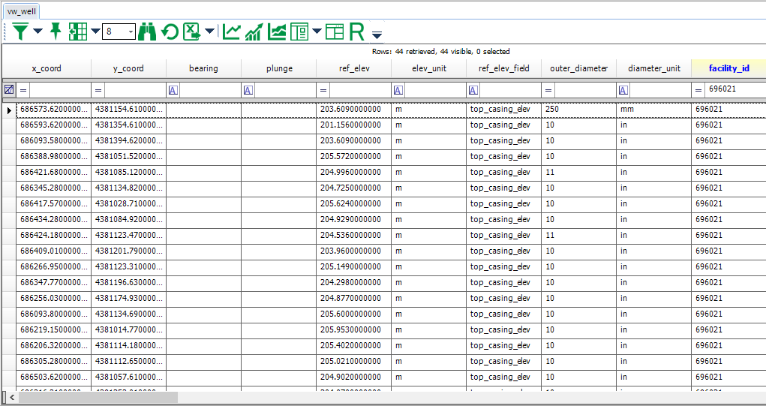Sort by the facility_id column header
766x406 pixels.
pos(728,68)
